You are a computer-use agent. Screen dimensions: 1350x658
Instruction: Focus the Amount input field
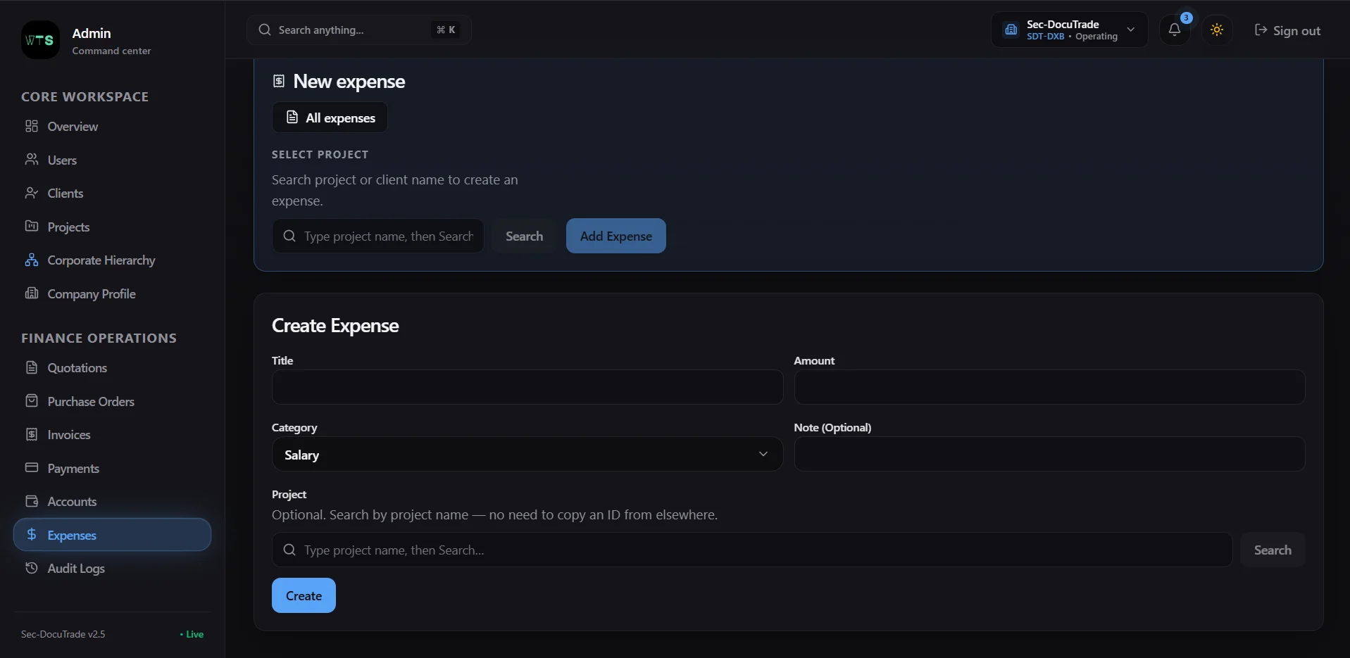(x=1049, y=387)
